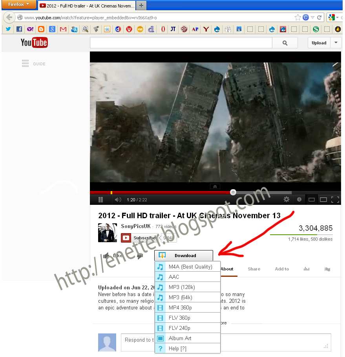Viewport: 345px width, 357px height.
Task: Open video settings gear
Action: pos(287,199)
